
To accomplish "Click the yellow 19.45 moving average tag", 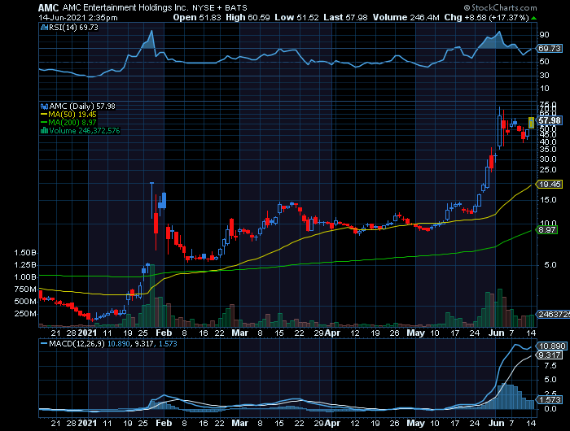I will pyautogui.click(x=550, y=185).
